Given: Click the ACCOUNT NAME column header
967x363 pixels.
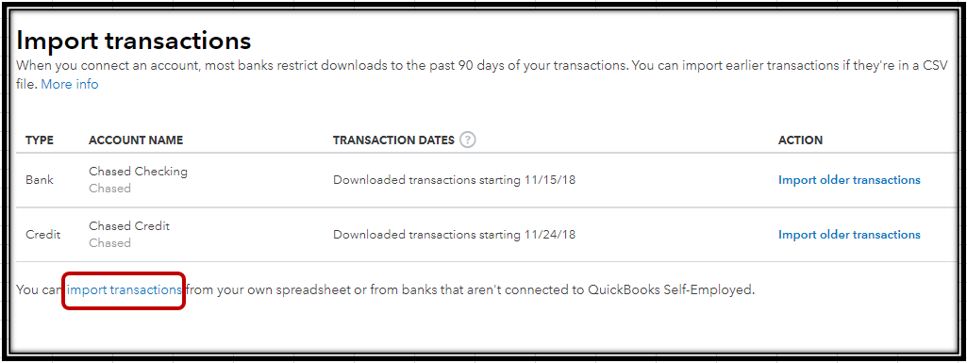Looking at the screenshot, I should click(136, 140).
